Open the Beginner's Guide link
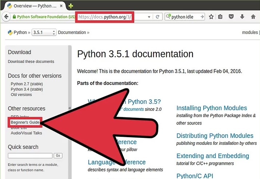This screenshot has height=179, width=260. coord(25,122)
